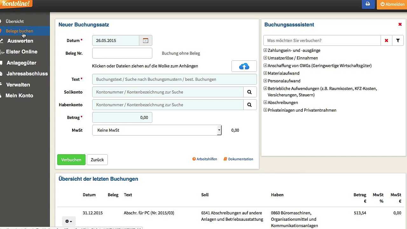Click the filter funnel icon in Buchungsassistent
This screenshot has width=407, height=229.
click(x=398, y=40)
